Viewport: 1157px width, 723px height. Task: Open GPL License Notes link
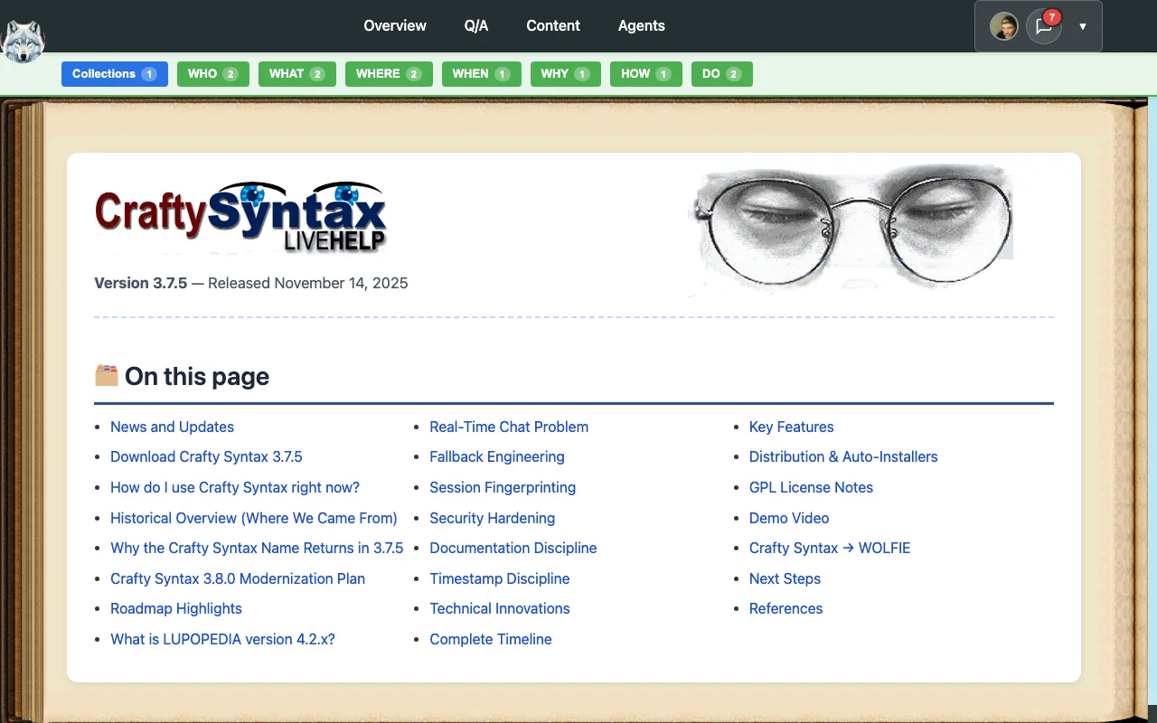(x=811, y=487)
